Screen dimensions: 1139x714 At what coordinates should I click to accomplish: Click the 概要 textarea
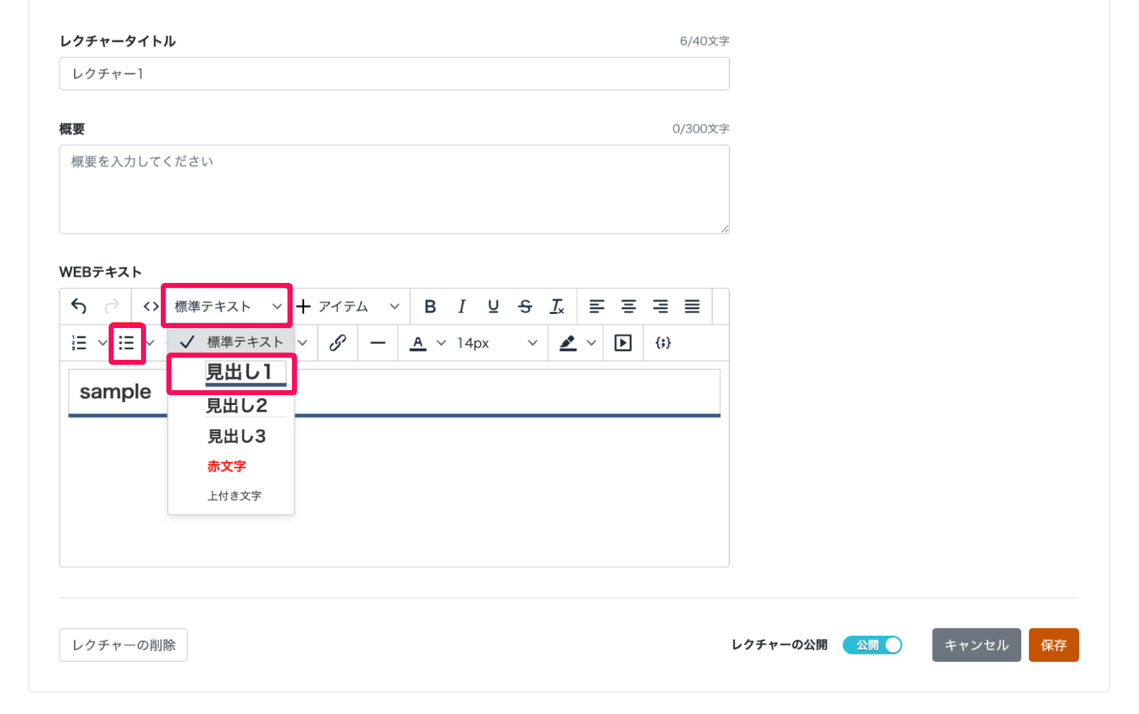pos(394,189)
